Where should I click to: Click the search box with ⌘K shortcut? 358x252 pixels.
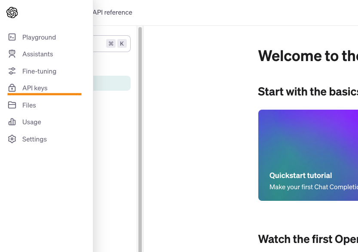pos(112,43)
